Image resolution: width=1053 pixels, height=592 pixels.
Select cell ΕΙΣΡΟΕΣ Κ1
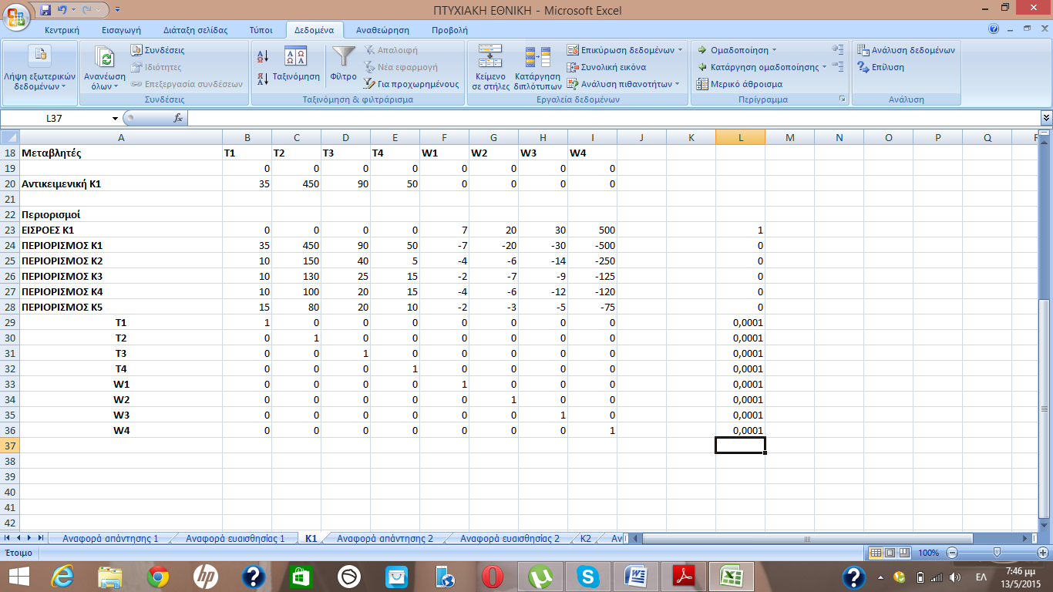pos(120,230)
